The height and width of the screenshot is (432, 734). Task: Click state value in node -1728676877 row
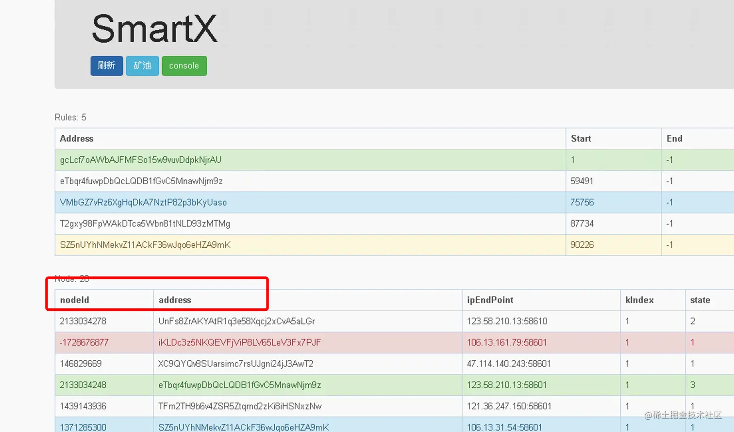(693, 343)
